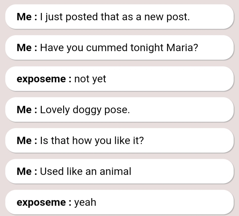Click the 'Me' label beside 'Used like an animal'

click(24, 172)
